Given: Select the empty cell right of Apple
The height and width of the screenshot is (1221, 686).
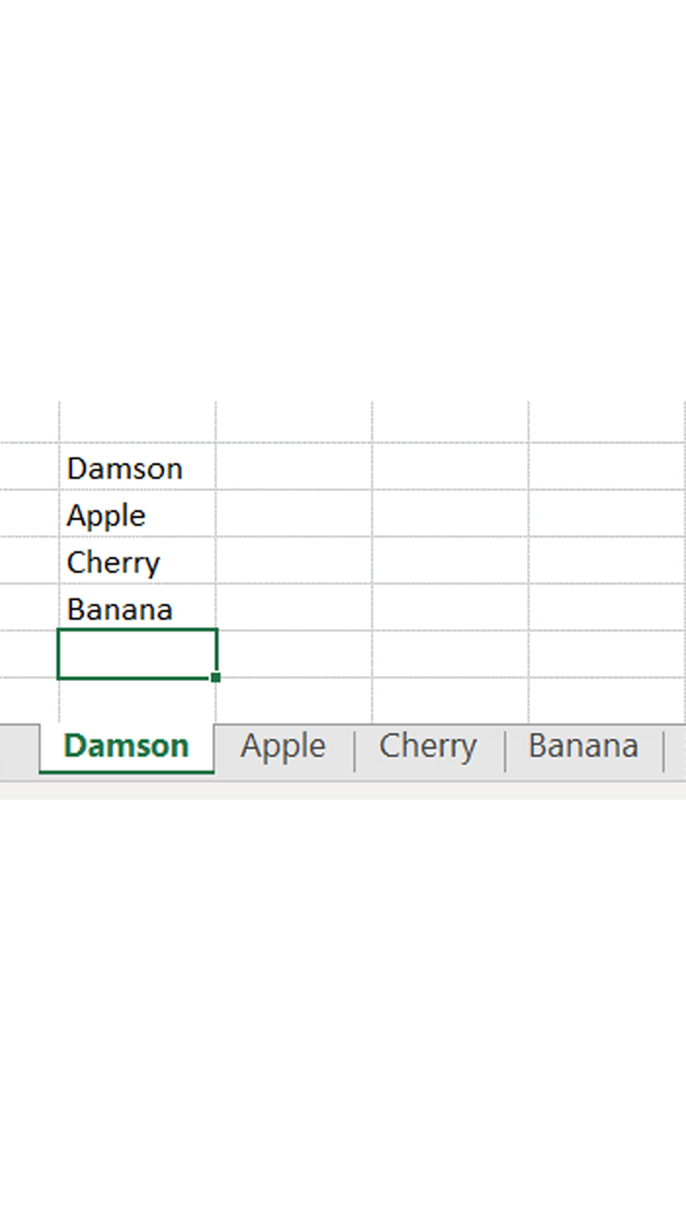Looking at the screenshot, I should [294, 513].
